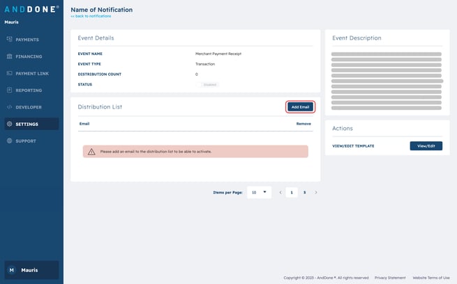Click the Support icon in sidebar
457x284 pixels.
pyautogui.click(x=9, y=141)
